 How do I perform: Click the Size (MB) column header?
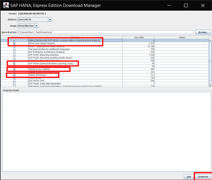[x=139, y=37]
